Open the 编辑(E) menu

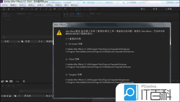click(13, 5)
